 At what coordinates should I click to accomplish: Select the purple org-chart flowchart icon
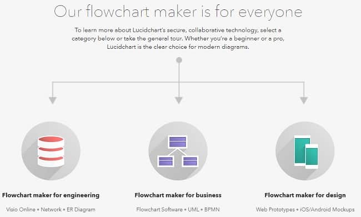pyautogui.click(x=178, y=151)
